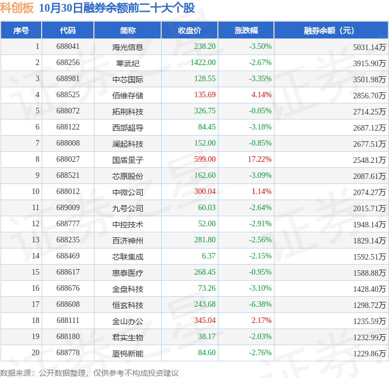The height and width of the screenshot is (378, 389).
Task: Click balance value 5031.14万
Action: [x=370, y=47]
